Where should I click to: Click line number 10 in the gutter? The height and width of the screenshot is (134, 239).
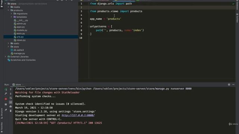coord(81,38)
